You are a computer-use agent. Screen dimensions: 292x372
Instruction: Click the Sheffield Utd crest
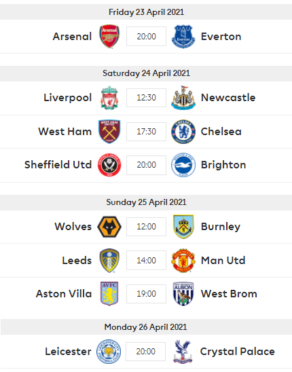pyautogui.click(x=109, y=165)
